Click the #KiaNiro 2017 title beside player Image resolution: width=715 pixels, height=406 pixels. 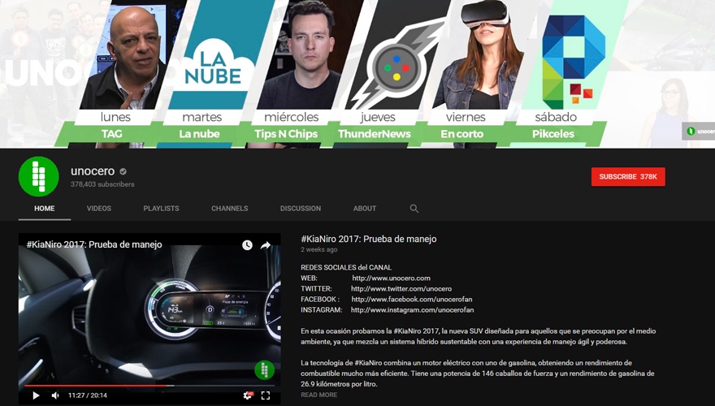point(368,239)
